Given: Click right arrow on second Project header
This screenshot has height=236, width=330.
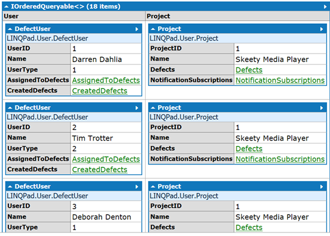Looking at the screenshot, I should (322, 108).
